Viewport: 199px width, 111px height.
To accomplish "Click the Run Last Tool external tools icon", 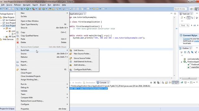I will (x=33, y=9).
